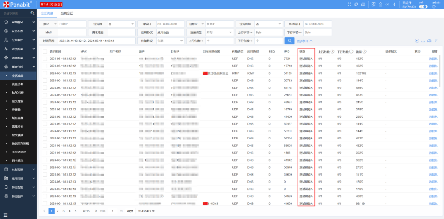Open 网卡抓包 in the sidebar
The width and height of the screenshot is (444, 219).
click(18, 160)
